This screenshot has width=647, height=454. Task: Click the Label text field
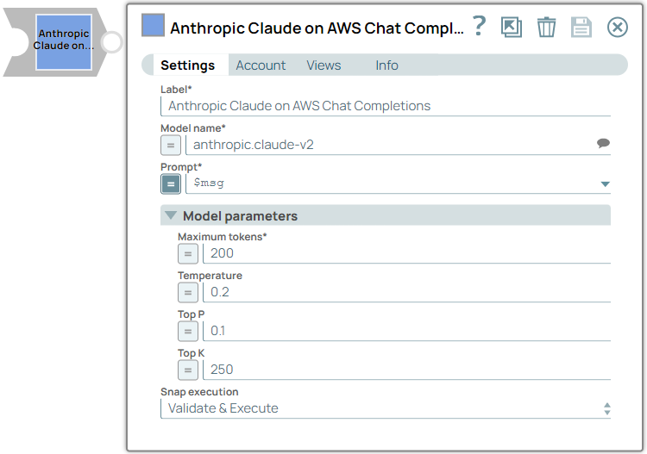click(386, 106)
